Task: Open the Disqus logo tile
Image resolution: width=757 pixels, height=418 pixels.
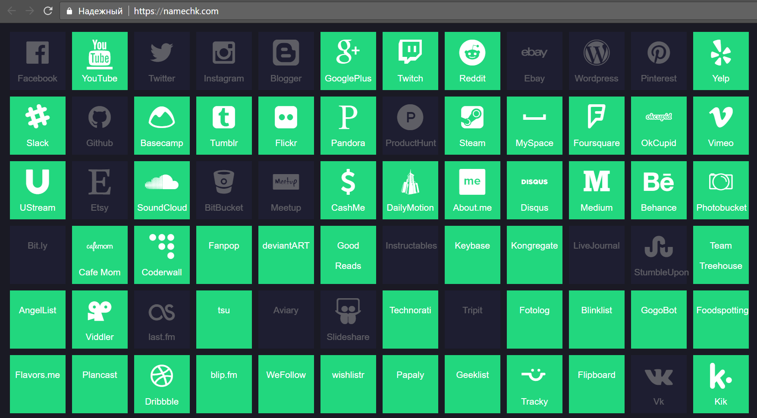Action: pyautogui.click(x=534, y=190)
